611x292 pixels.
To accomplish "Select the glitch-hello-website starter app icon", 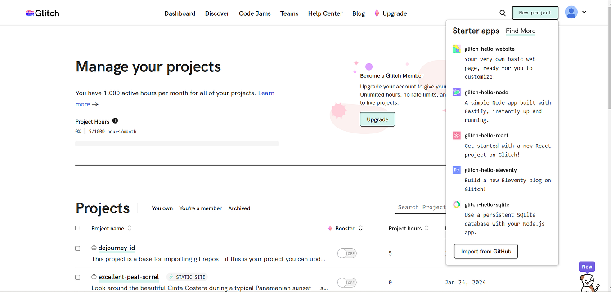I will coord(456,49).
